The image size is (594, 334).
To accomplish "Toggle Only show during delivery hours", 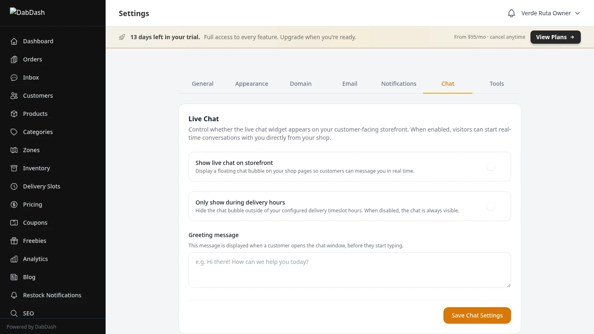I will point(491,206).
